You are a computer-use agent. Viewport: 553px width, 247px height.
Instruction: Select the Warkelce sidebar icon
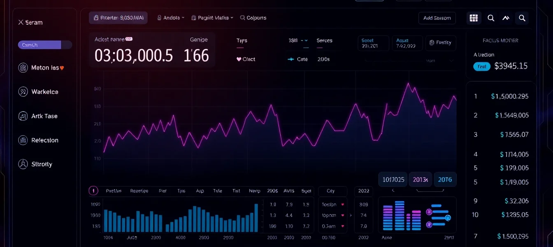(23, 92)
